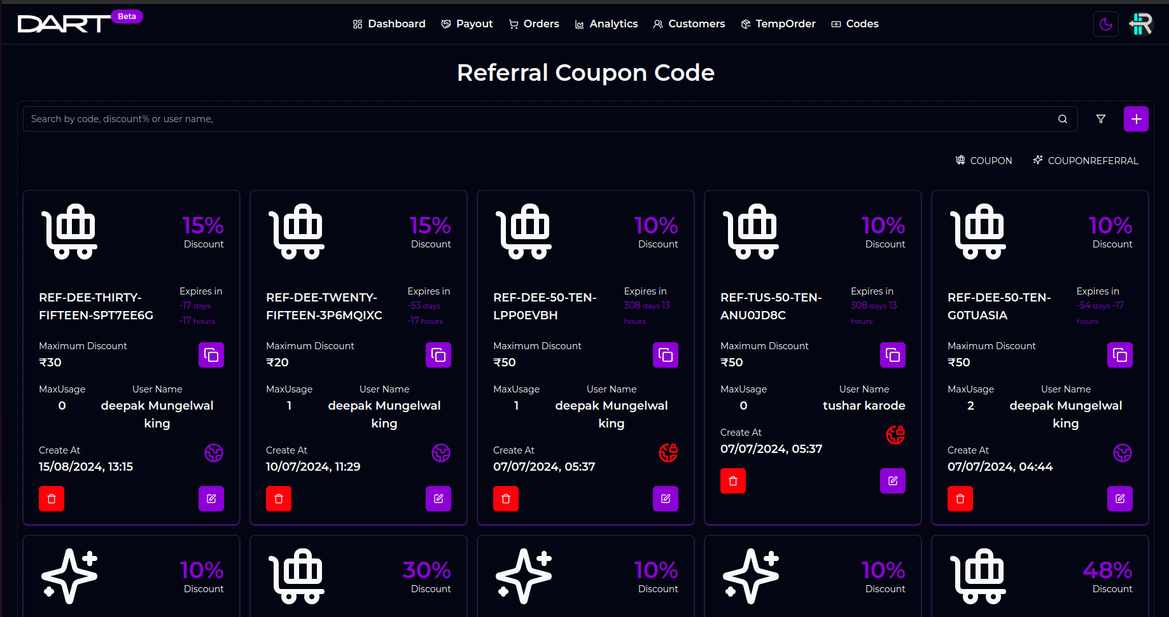Open Payout page from navbar
1169x617 pixels.
467,24
